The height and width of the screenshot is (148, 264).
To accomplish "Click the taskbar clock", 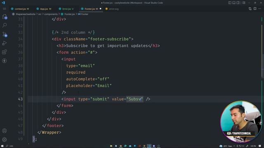I will [253, 146].
